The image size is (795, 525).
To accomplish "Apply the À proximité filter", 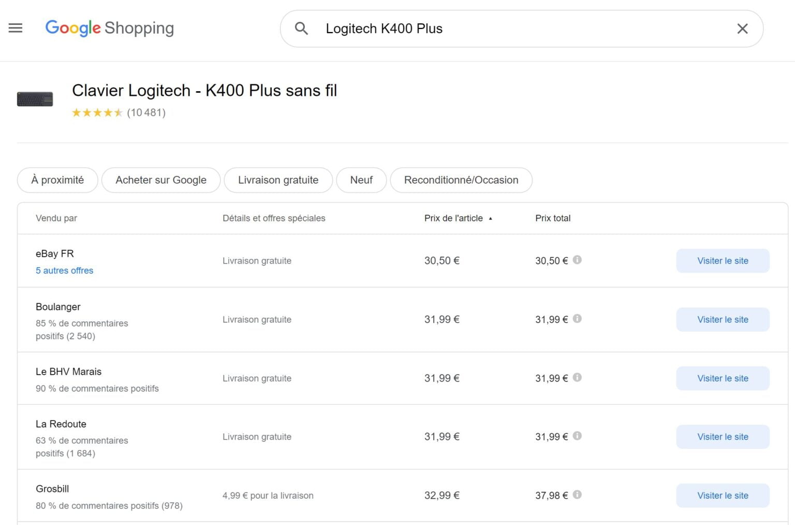I will tap(57, 180).
